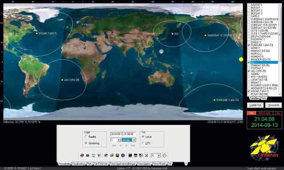Viewport: 284px width, 170px height.
Task: Open the setup tools (hammer) icon
Action: coord(106,155)
